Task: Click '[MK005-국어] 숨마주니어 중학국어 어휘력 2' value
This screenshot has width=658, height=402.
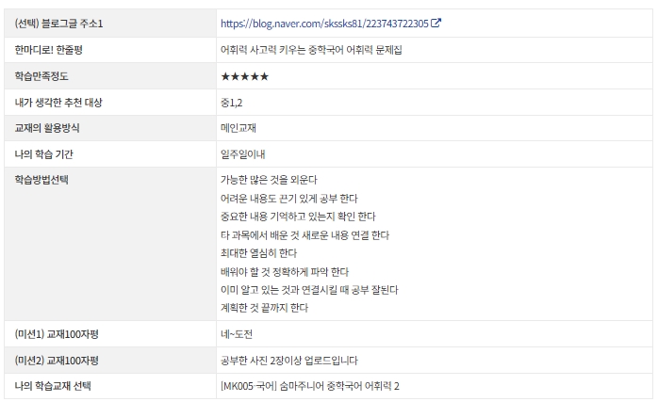Action: [310, 386]
